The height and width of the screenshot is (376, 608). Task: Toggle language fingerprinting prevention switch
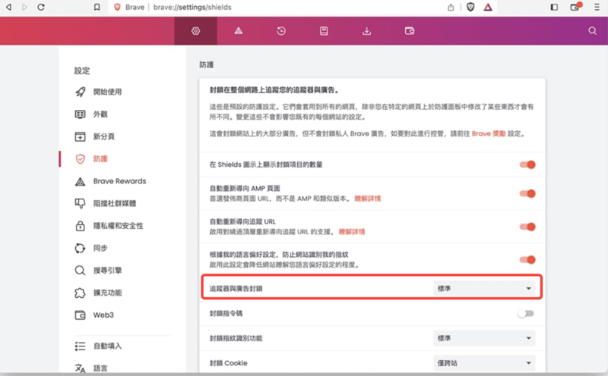pos(527,259)
